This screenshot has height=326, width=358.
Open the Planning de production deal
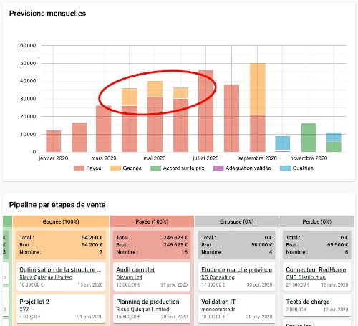click(x=147, y=302)
